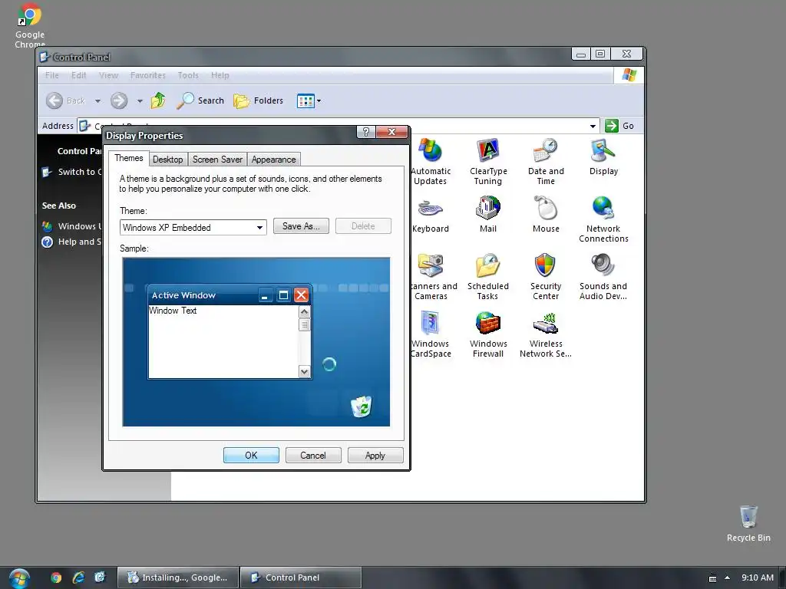Click the Windows flag logo in Control Panel
Image resolution: width=786 pixels, height=589 pixels.
pyautogui.click(x=629, y=75)
